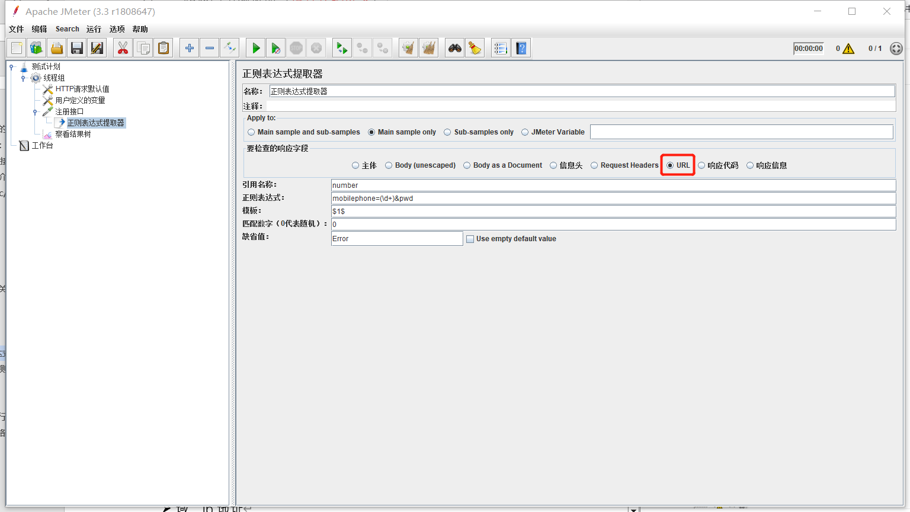
Task: Select HTTP请求默认值 in the tree
Action: point(82,89)
